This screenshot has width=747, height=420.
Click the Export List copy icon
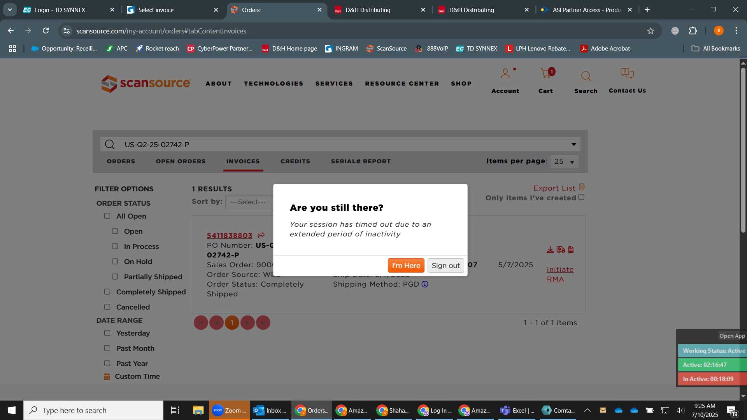point(582,187)
